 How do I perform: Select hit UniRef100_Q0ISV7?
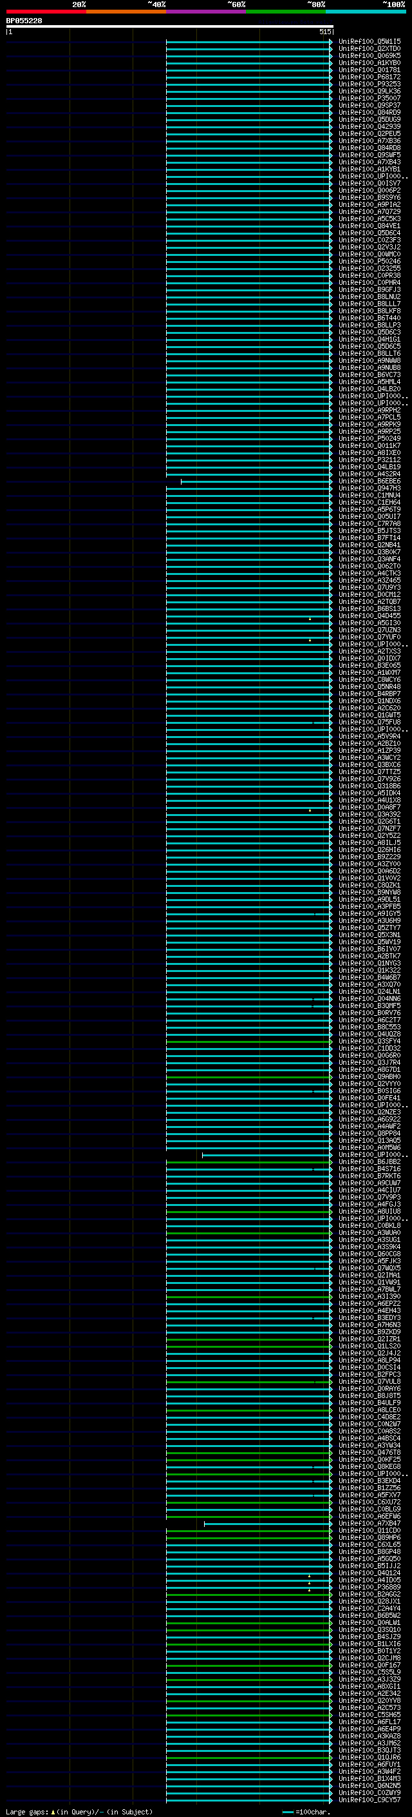point(370,184)
